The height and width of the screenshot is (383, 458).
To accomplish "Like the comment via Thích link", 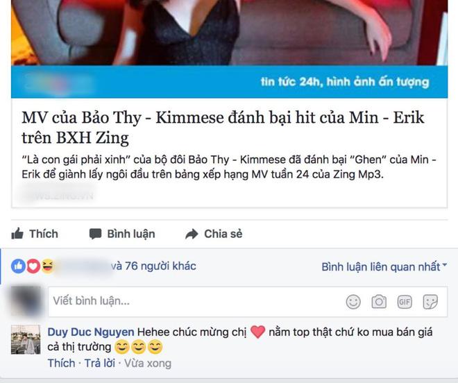I will point(61,363).
